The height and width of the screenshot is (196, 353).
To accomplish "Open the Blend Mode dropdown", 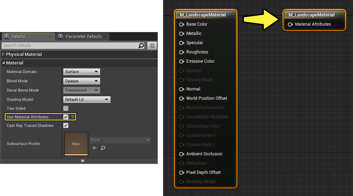I will [82, 81].
